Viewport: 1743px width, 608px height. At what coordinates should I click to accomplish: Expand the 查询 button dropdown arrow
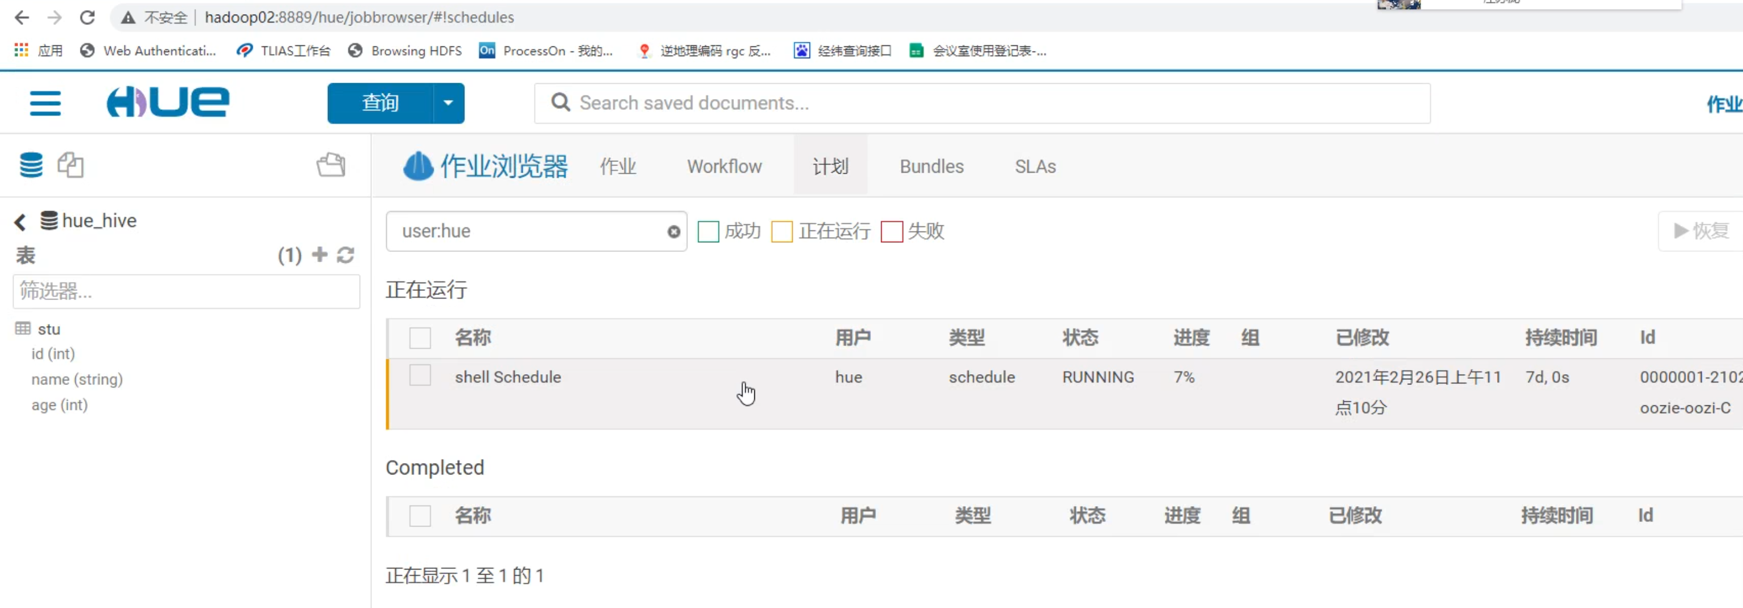(x=448, y=103)
